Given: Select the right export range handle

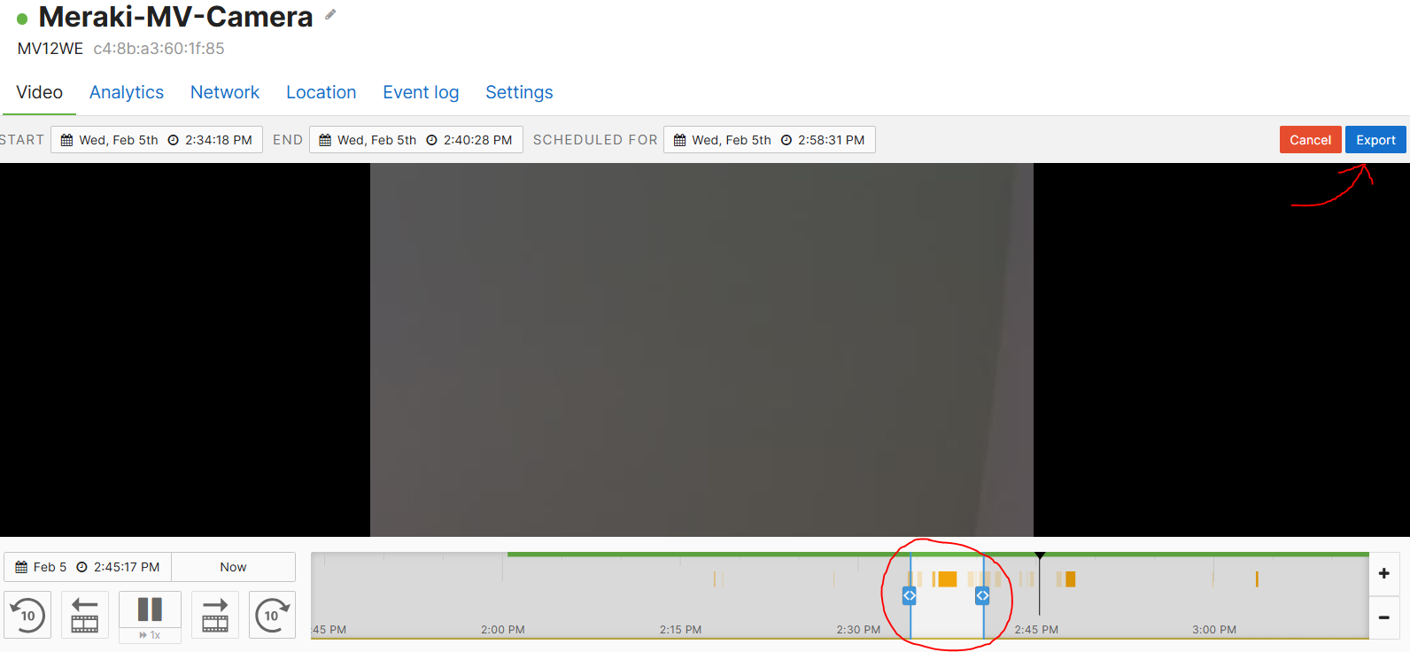Looking at the screenshot, I should tap(982, 596).
